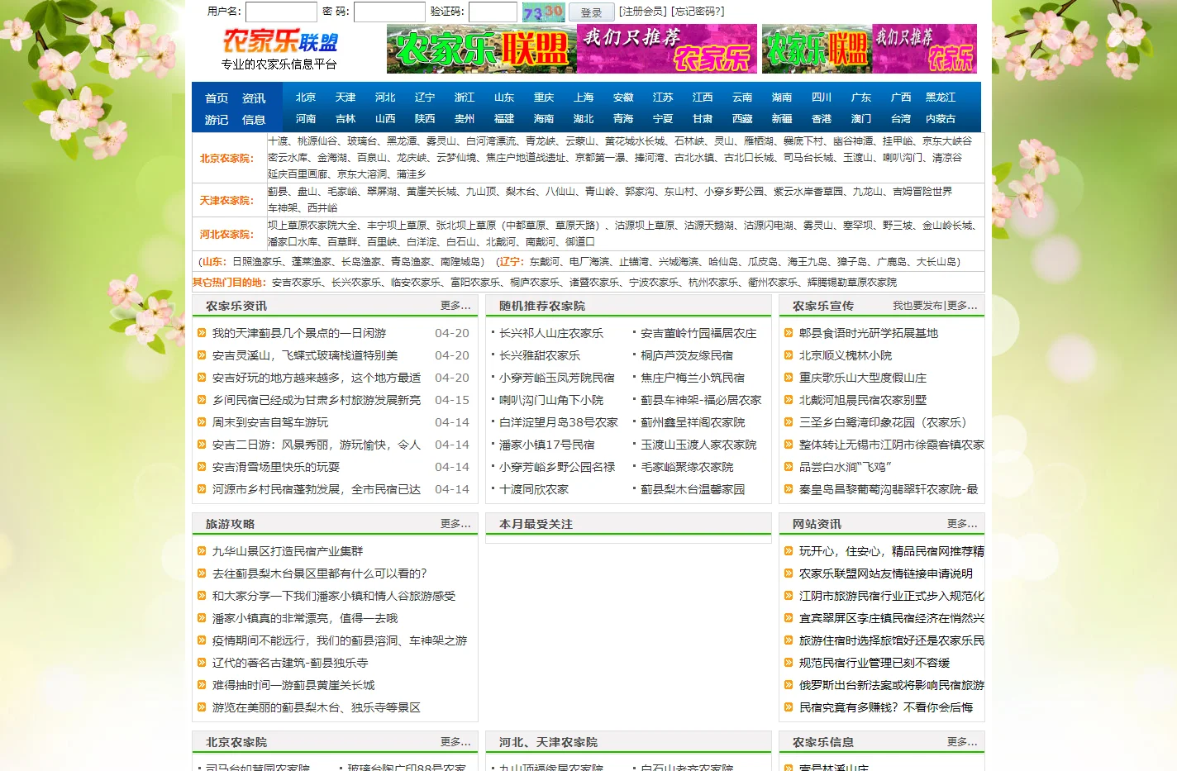
Task: Open guide 潘家小镇真的非常漂亮，值得一去哦
Action: [305, 618]
